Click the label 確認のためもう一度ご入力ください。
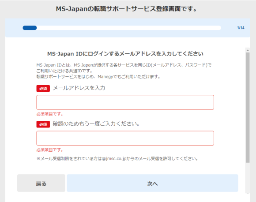256x202 pixels. 96,124
